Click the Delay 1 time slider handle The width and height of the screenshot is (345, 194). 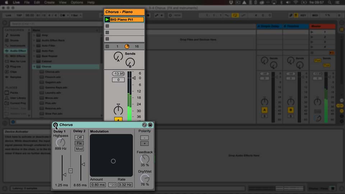tap(64, 175)
